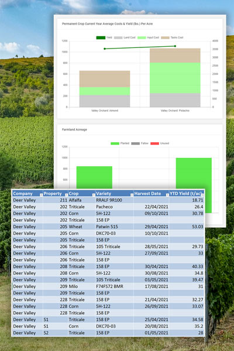The height and width of the screenshot is (351, 234).
Task: Select the 'F74FS72 BMR' variety cell
Action: [x=115, y=286]
